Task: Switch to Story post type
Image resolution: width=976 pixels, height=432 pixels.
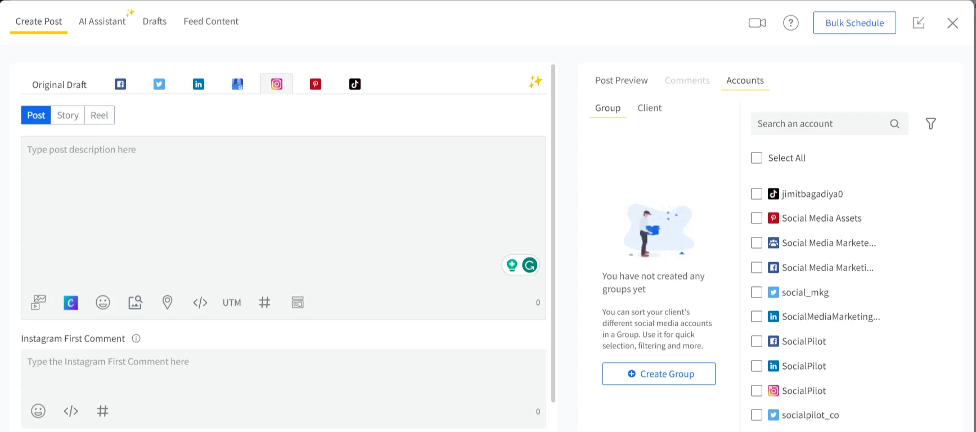Action: pos(68,115)
